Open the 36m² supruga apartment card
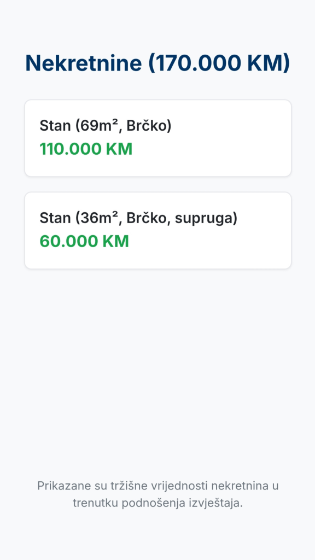 158,230
